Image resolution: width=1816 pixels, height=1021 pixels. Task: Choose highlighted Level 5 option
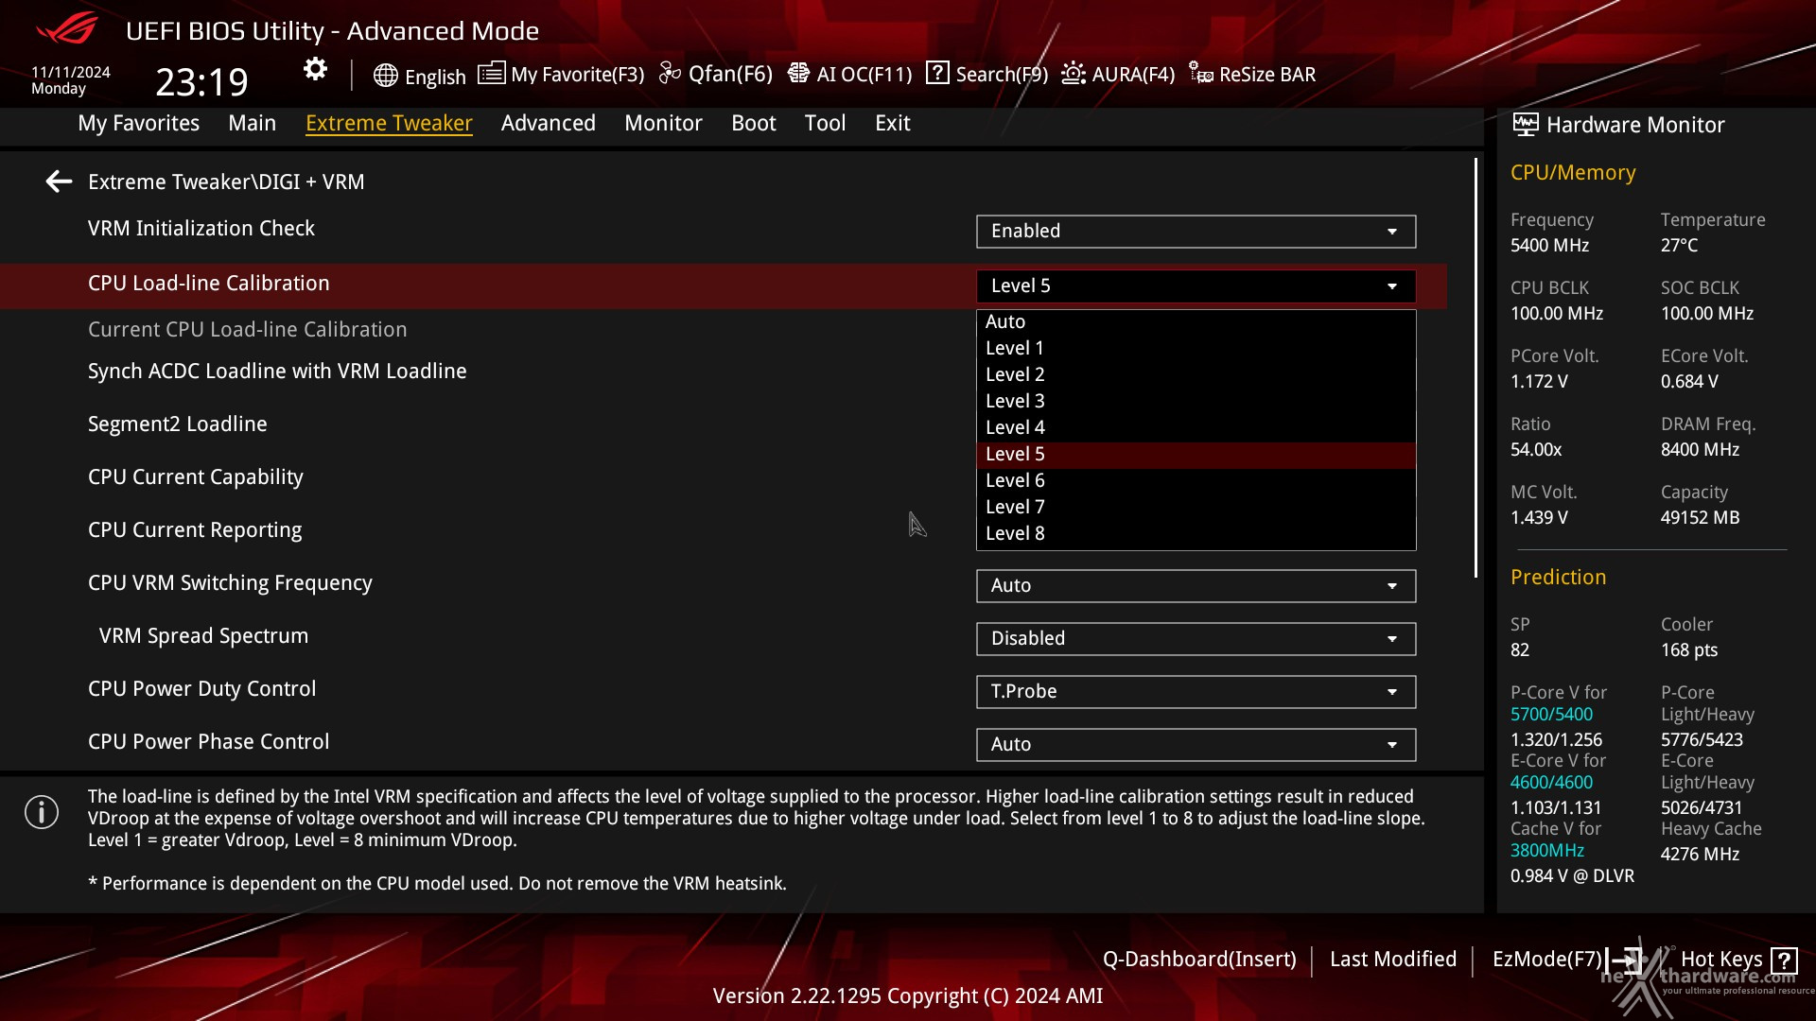click(x=1196, y=455)
